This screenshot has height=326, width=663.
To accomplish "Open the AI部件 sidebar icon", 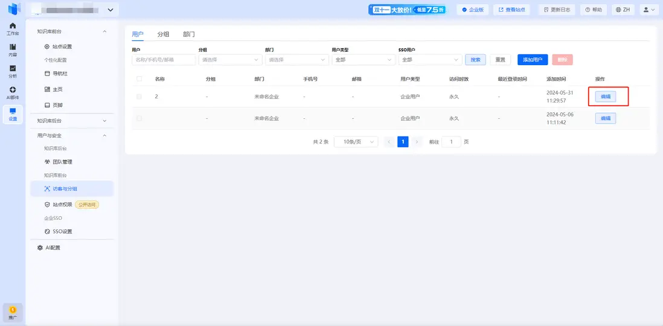I will tap(13, 92).
